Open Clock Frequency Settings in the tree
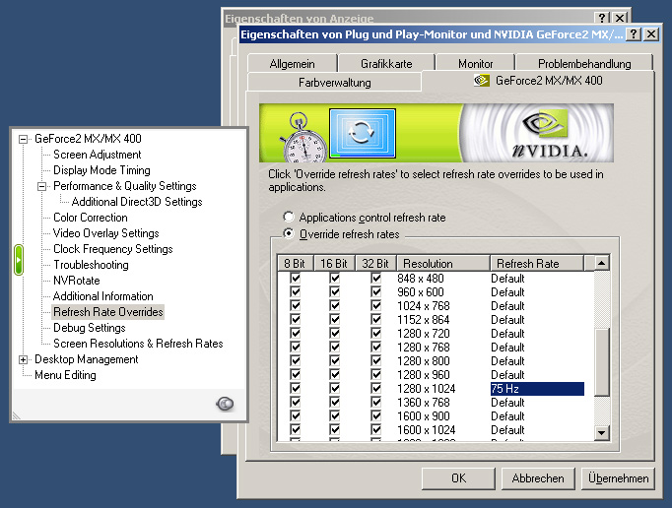The image size is (672, 508). point(112,249)
